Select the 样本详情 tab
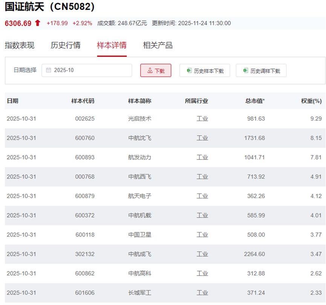This screenshot has width=326, height=305. (112, 46)
